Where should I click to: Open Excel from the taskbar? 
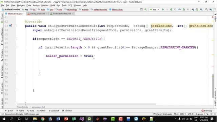[x=74, y=119]
